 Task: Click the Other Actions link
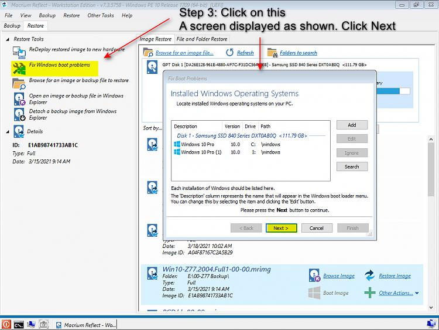(396, 293)
